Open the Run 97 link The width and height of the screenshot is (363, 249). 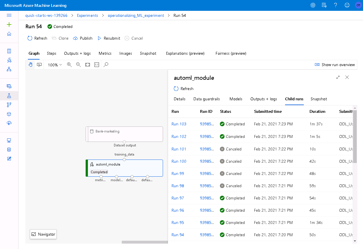tap(178, 198)
